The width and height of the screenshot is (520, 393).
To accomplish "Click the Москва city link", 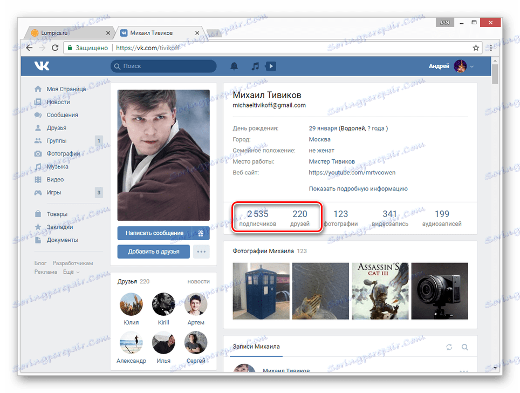I will click(x=320, y=139).
